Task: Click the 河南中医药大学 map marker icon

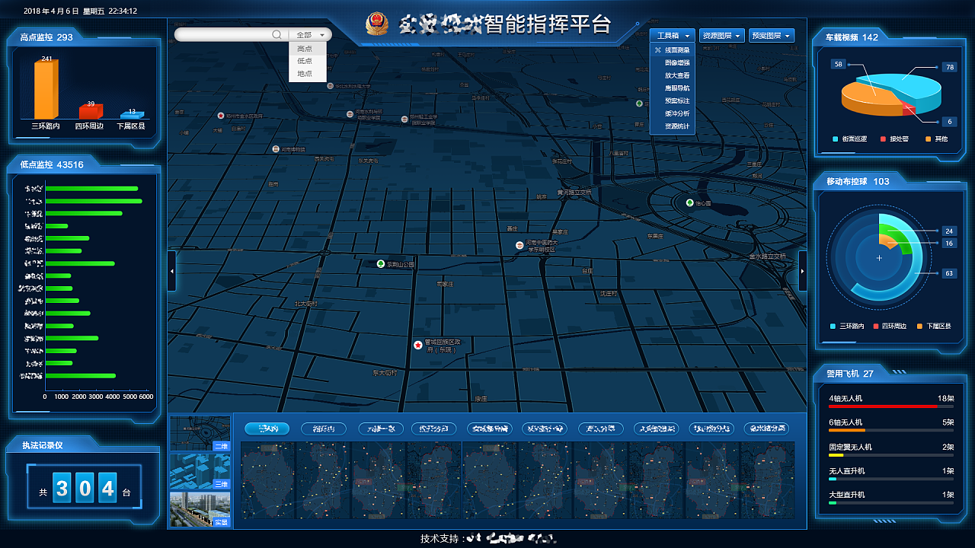Action: 519,245
